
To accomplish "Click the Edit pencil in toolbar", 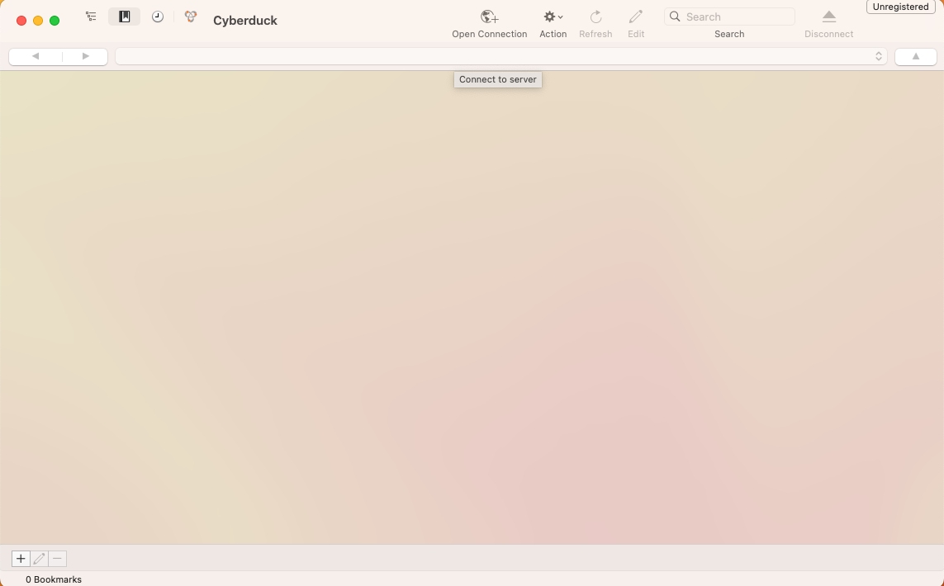I will (635, 17).
